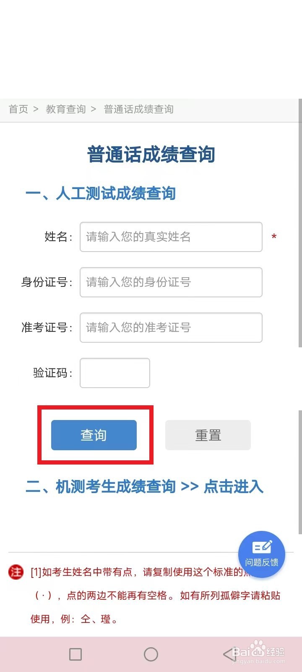Click the 一、人工测试成绩查询 section heading
302x672 pixels.
101,193
